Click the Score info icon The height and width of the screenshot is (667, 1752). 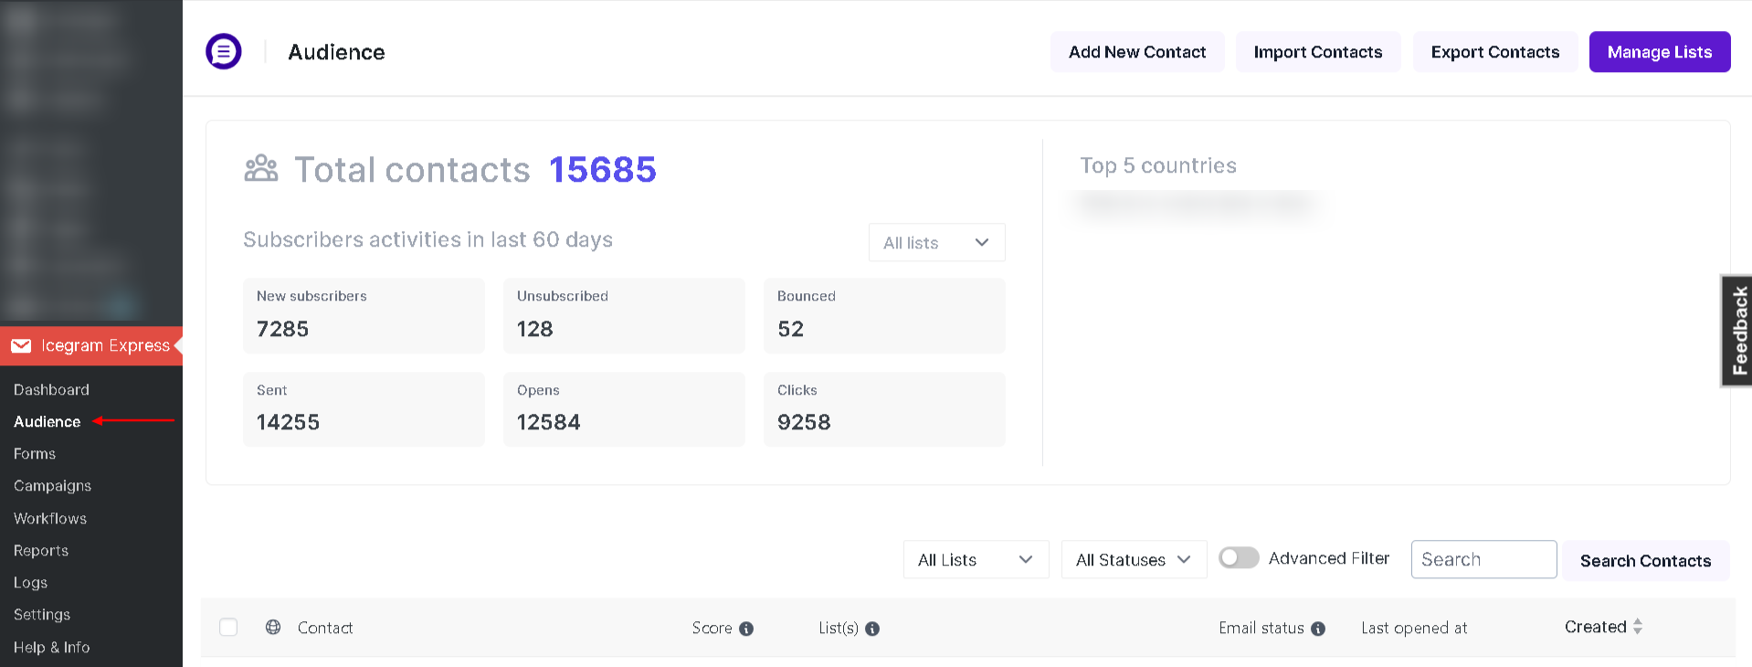coord(746,629)
